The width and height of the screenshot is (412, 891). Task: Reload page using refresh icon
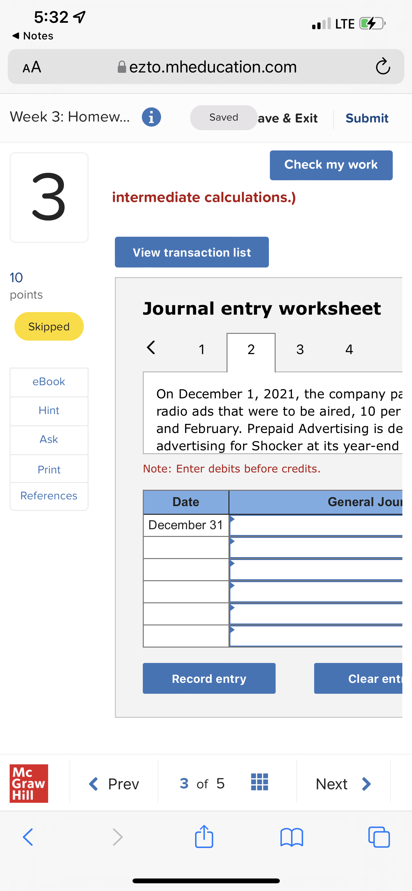tap(382, 67)
